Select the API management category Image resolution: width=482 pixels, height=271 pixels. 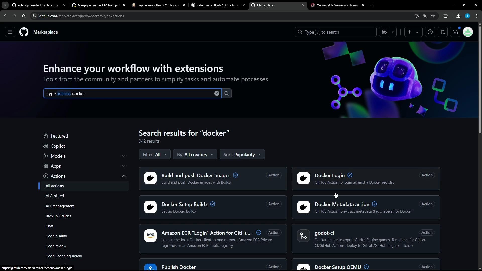60,206
